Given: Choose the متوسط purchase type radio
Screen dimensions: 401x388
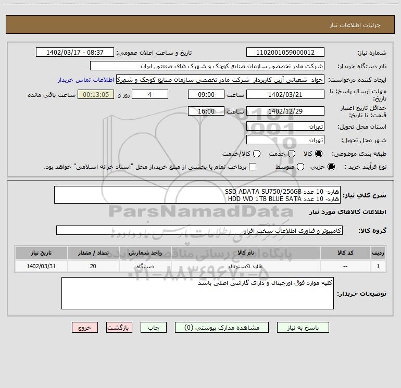Looking at the screenshot, I should tap(300, 167).
